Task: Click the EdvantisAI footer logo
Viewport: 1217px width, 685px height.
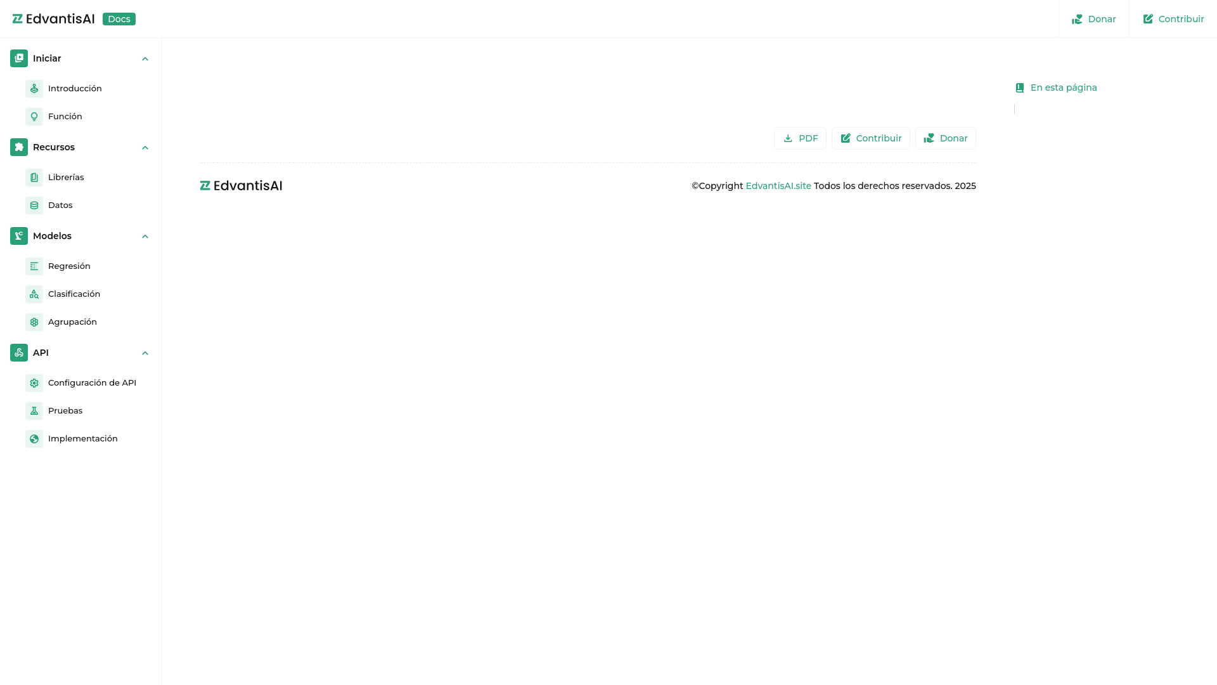Action: 241,186
